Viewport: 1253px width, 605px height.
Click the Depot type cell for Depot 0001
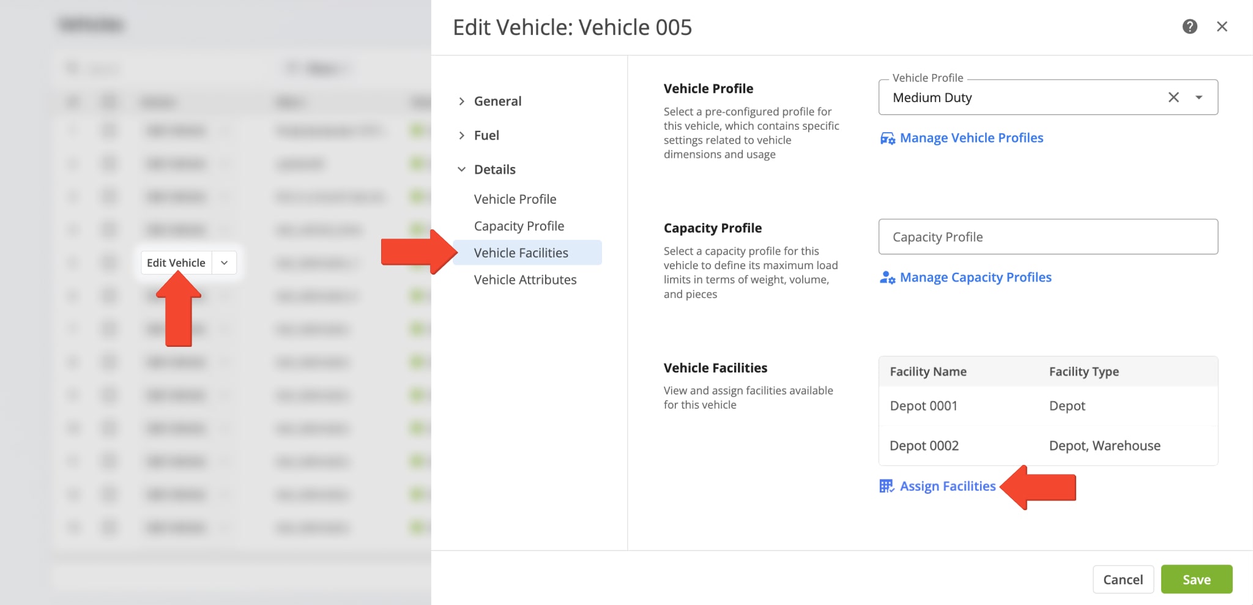coord(1067,406)
